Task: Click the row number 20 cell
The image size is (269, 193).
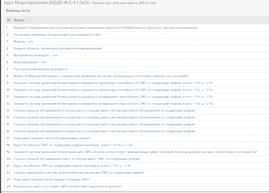Action: (x=8, y=159)
